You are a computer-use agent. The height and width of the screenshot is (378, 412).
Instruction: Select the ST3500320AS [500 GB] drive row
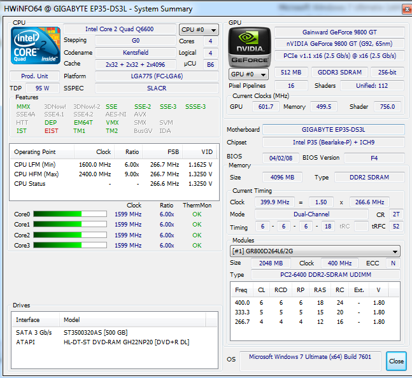[115, 333]
